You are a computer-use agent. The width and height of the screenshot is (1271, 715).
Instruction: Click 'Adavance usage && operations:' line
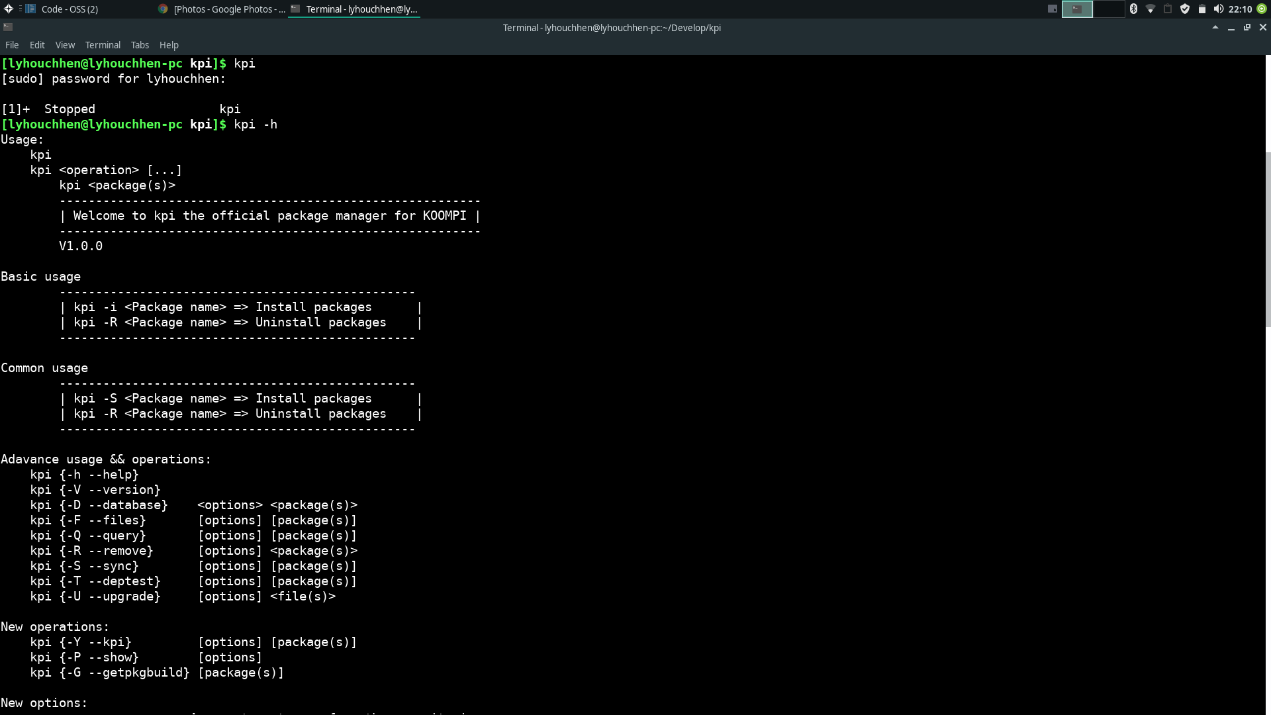[106, 459]
